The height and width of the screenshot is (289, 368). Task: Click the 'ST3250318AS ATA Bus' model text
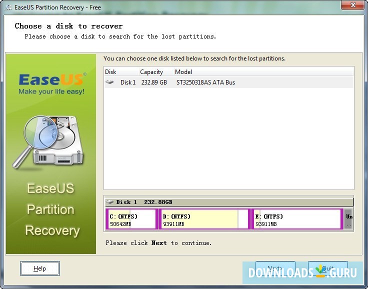coord(205,82)
